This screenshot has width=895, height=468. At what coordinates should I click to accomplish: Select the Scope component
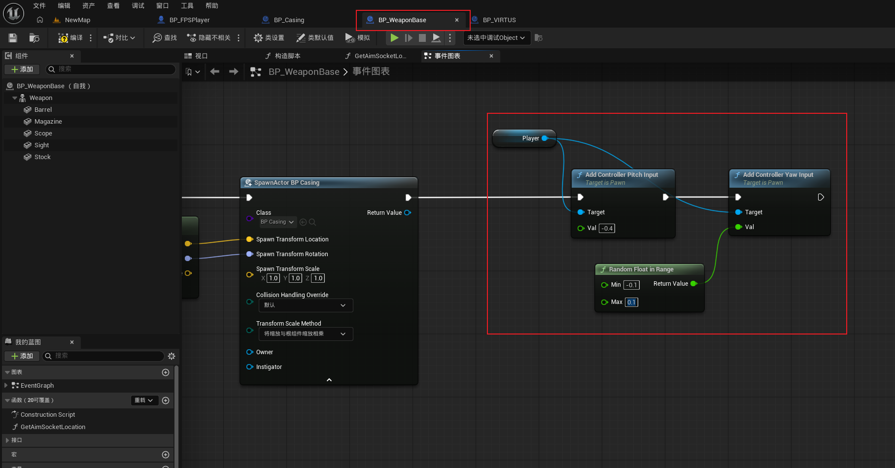pos(43,134)
